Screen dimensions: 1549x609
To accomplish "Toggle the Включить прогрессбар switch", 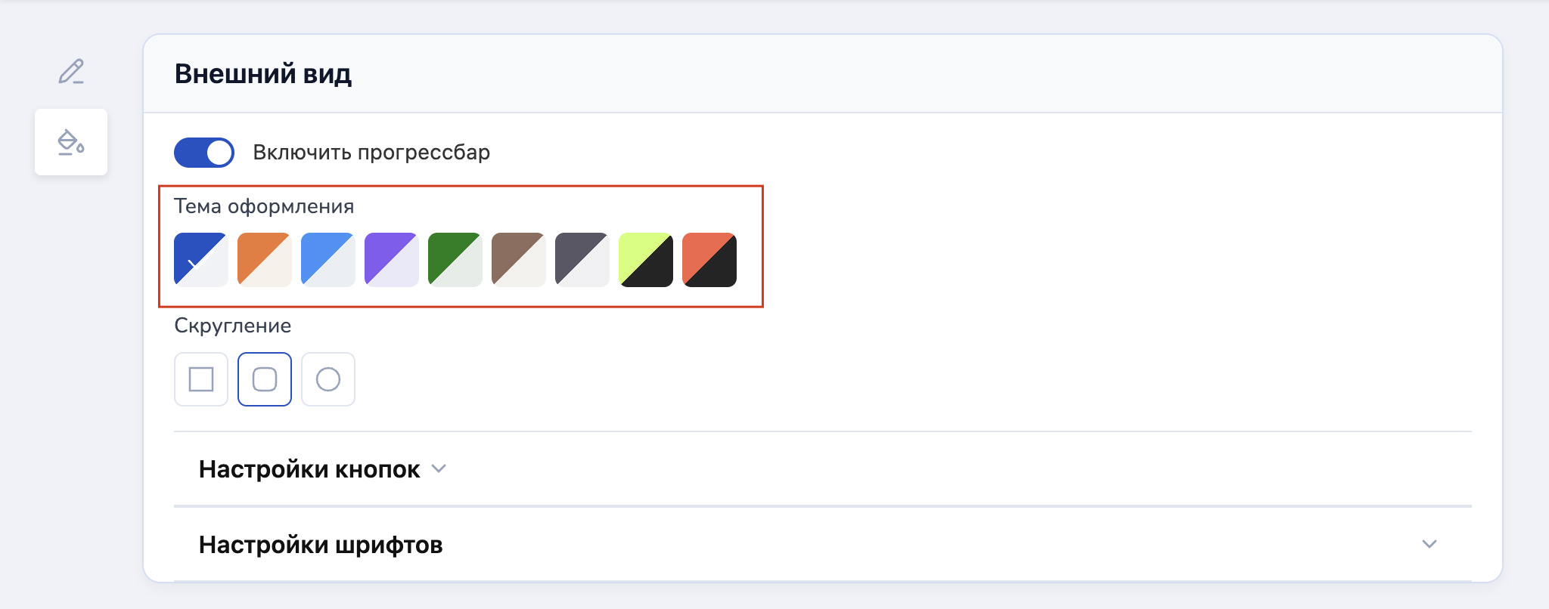I will (204, 153).
